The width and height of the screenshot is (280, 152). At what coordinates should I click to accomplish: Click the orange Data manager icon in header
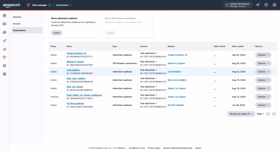[28, 5]
